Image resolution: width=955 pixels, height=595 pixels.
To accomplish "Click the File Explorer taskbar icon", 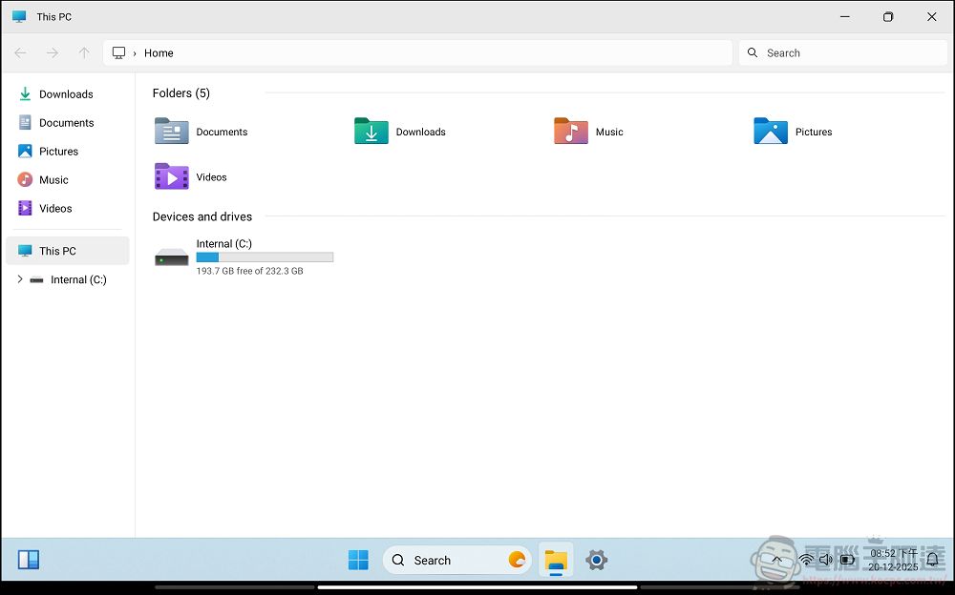I will pos(556,561).
